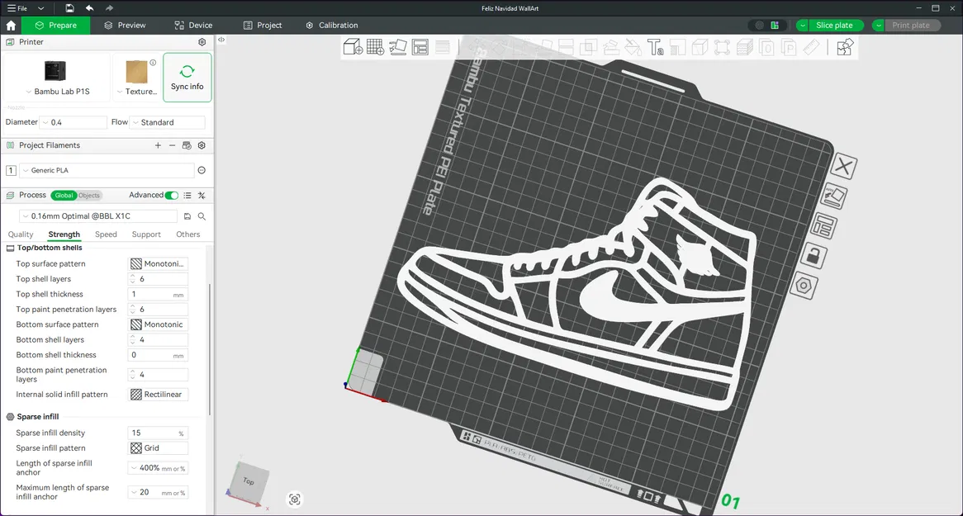Expand the Sparse infill pattern dropdown
This screenshot has height=516, width=963.
pyautogui.click(x=159, y=448)
